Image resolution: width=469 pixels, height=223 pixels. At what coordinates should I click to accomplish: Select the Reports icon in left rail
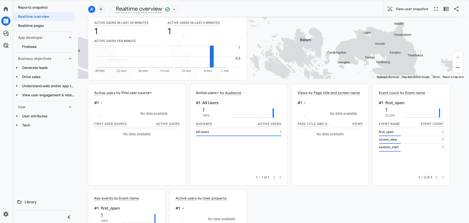6,21
